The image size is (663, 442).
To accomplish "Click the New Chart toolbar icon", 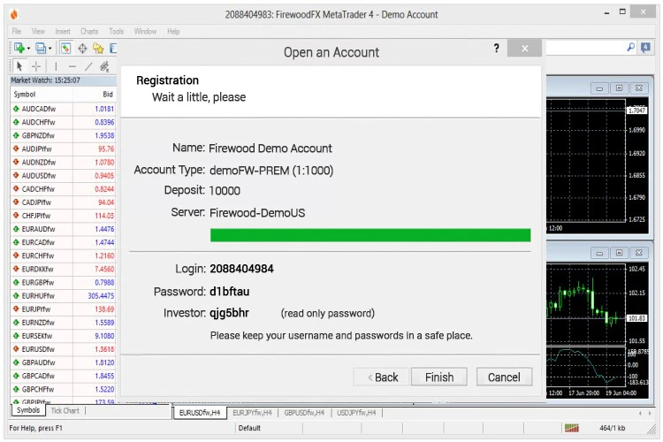I will (x=19, y=49).
